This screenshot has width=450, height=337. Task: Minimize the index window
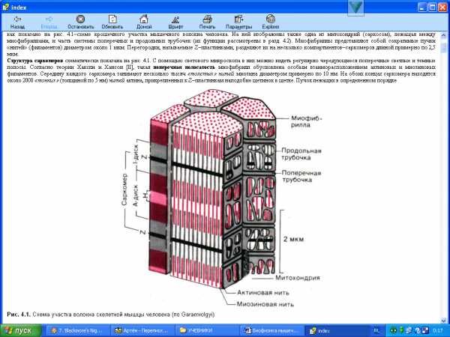422,7
